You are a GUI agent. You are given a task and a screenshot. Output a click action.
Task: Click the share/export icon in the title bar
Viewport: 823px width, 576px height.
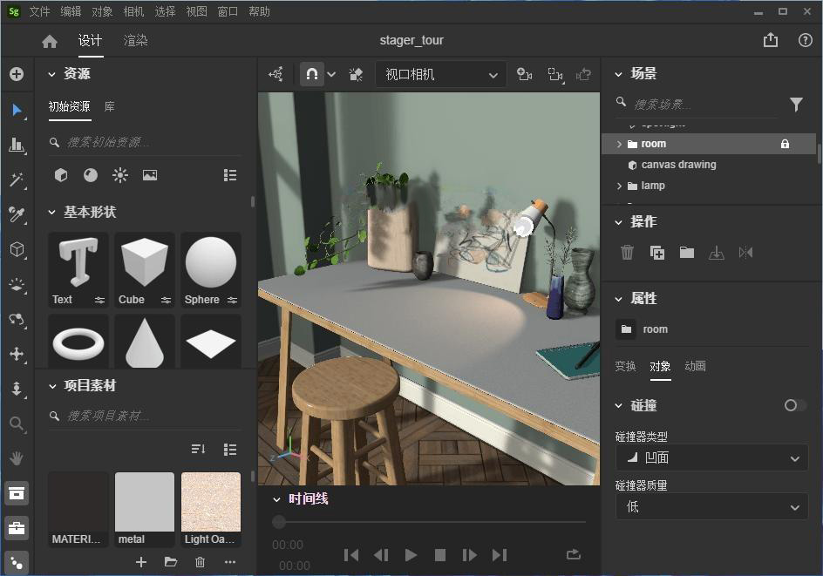coord(771,40)
